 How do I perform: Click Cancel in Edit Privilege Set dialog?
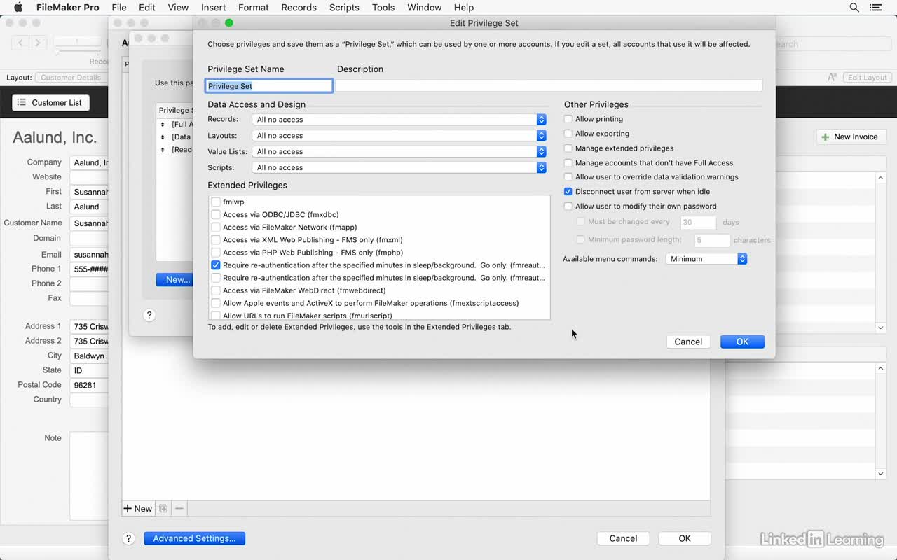coord(688,342)
